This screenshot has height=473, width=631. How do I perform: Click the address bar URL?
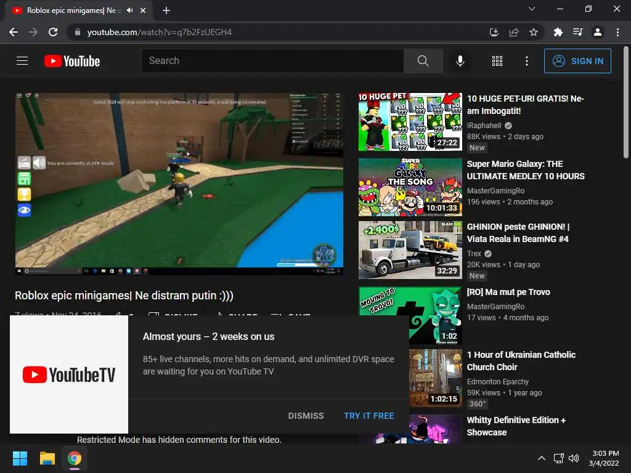point(160,32)
